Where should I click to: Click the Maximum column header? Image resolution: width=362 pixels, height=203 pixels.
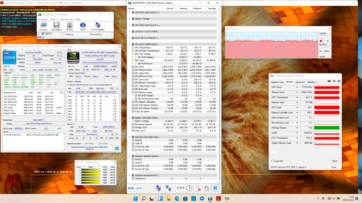pyautogui.click(x=197, y=8)
